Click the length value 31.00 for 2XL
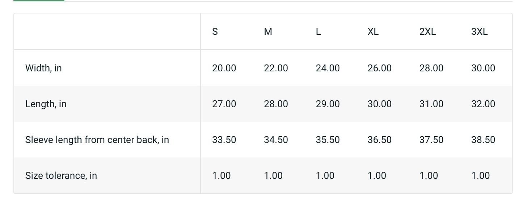This screenshot has width=523, height=204. pyautogui.click(x=431, y=104)
